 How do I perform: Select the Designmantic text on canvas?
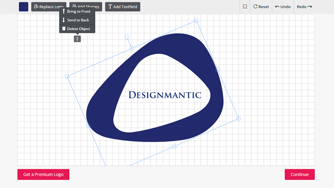165,95
